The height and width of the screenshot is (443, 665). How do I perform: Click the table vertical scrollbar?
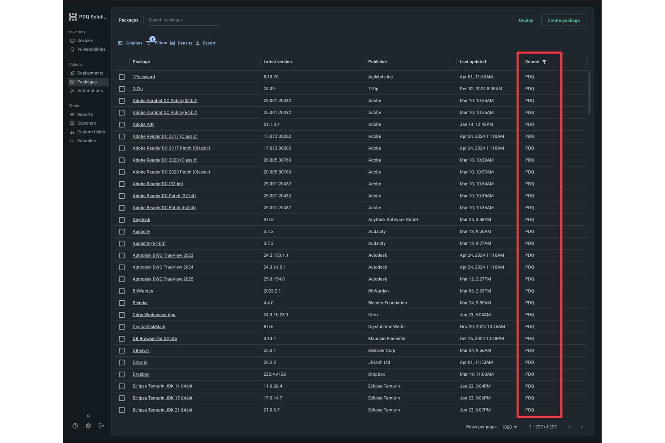(589, 93)
